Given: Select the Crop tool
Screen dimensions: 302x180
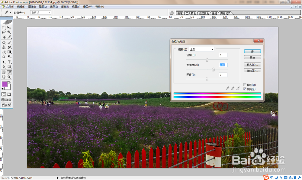Looking at the screenshot, I should coord(4,37).
